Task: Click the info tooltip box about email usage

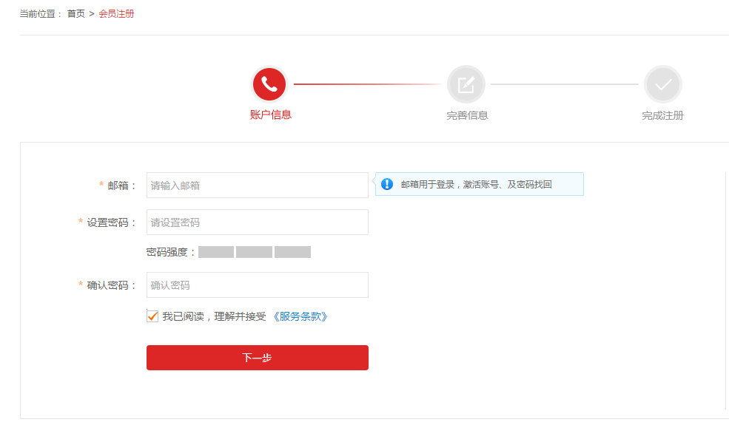Action: [x=479, y=184]
